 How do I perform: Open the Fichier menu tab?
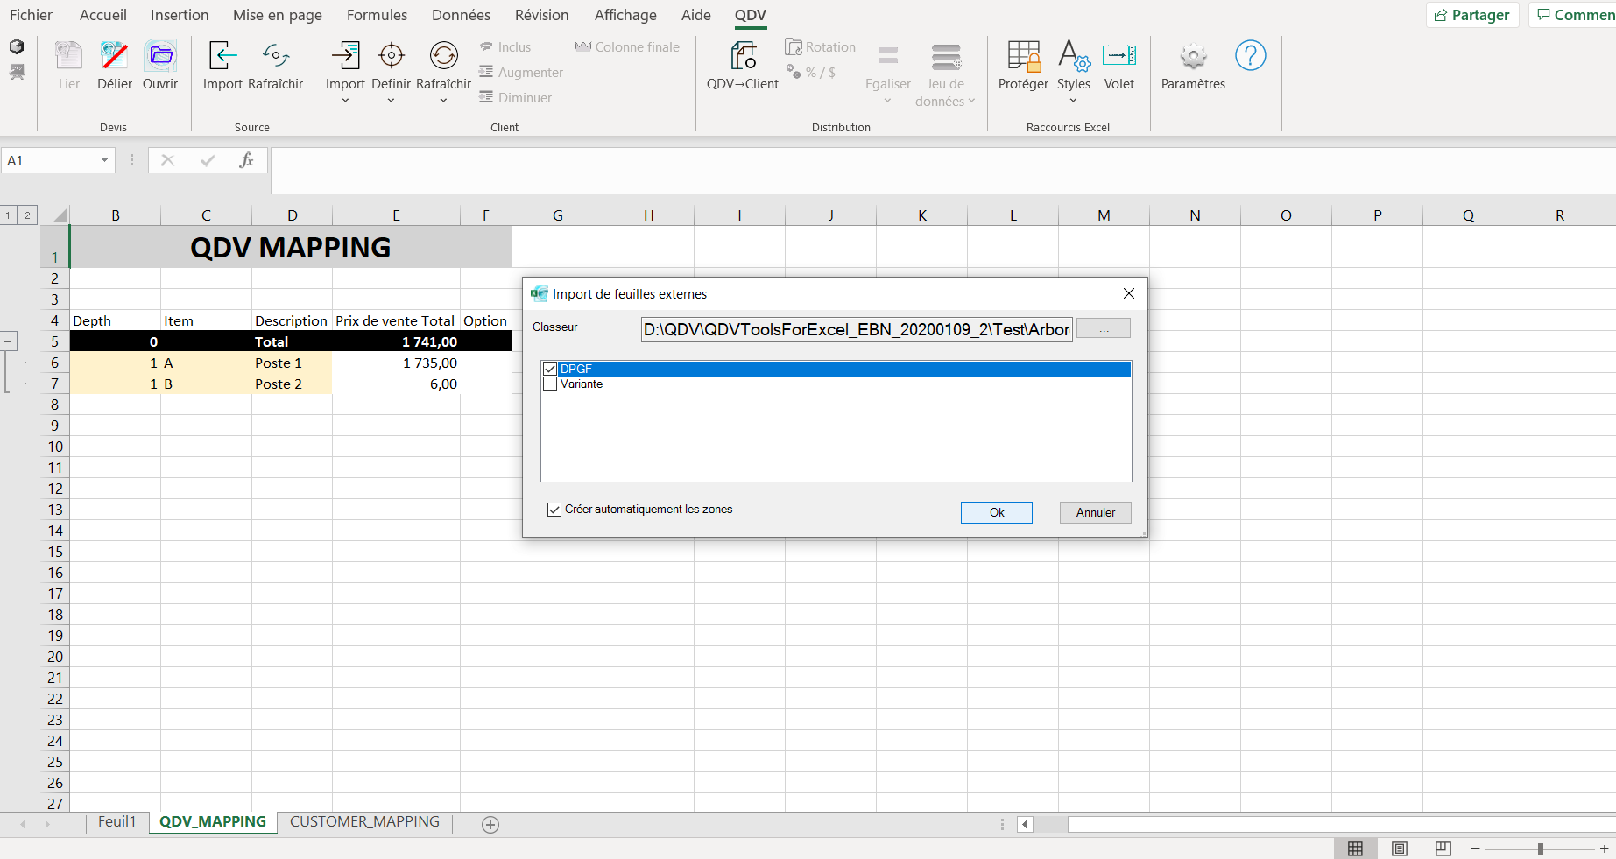[31, 15]
